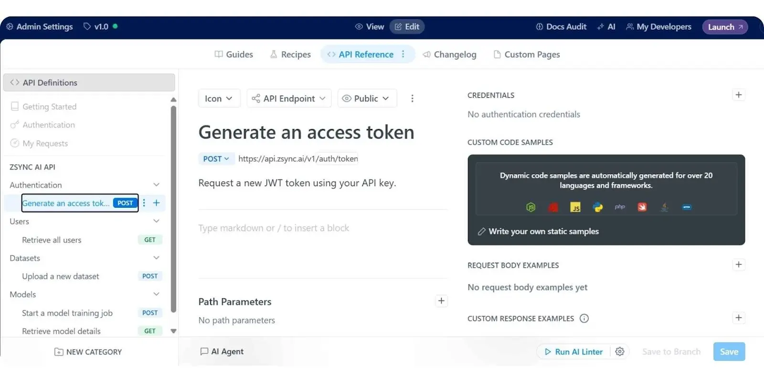Open the Guides tab
Screen dimensions: 764x382
point(234,54)
